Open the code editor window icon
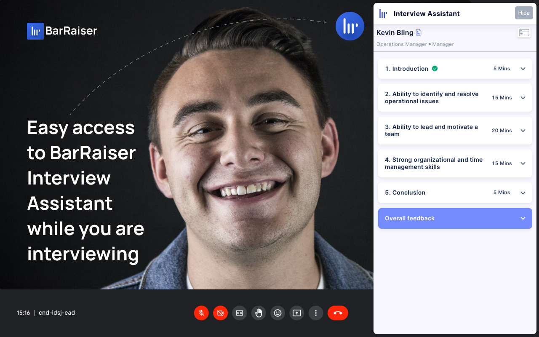This screenshot has width=539, height=337. (x=524, y=33)
